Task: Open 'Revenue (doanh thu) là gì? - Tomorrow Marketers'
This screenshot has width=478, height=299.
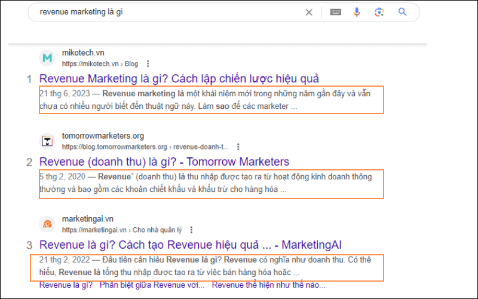Action: pyautogui.click(x=164, y=161)
